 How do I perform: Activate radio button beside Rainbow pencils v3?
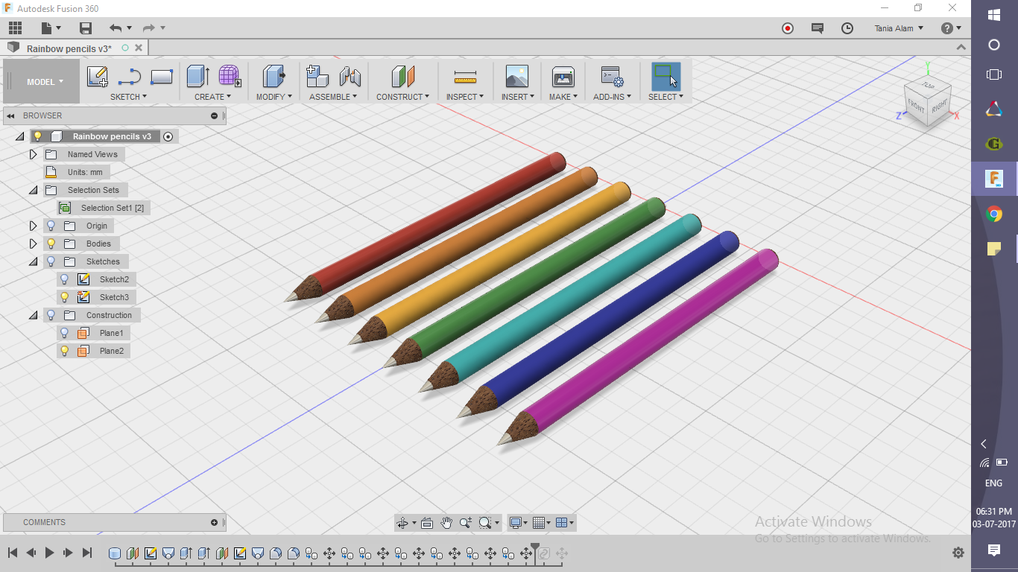click(x=168, y=136)
